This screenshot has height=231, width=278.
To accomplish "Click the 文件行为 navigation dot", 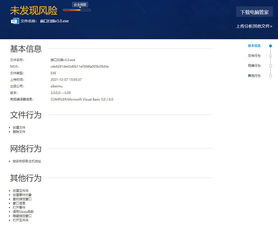I will point(270,56).
